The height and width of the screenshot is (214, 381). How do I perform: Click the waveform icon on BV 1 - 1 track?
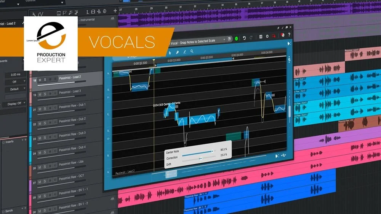click(x=112, y=199)
